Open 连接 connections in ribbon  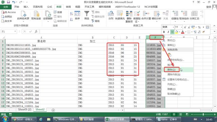[58, 12]
